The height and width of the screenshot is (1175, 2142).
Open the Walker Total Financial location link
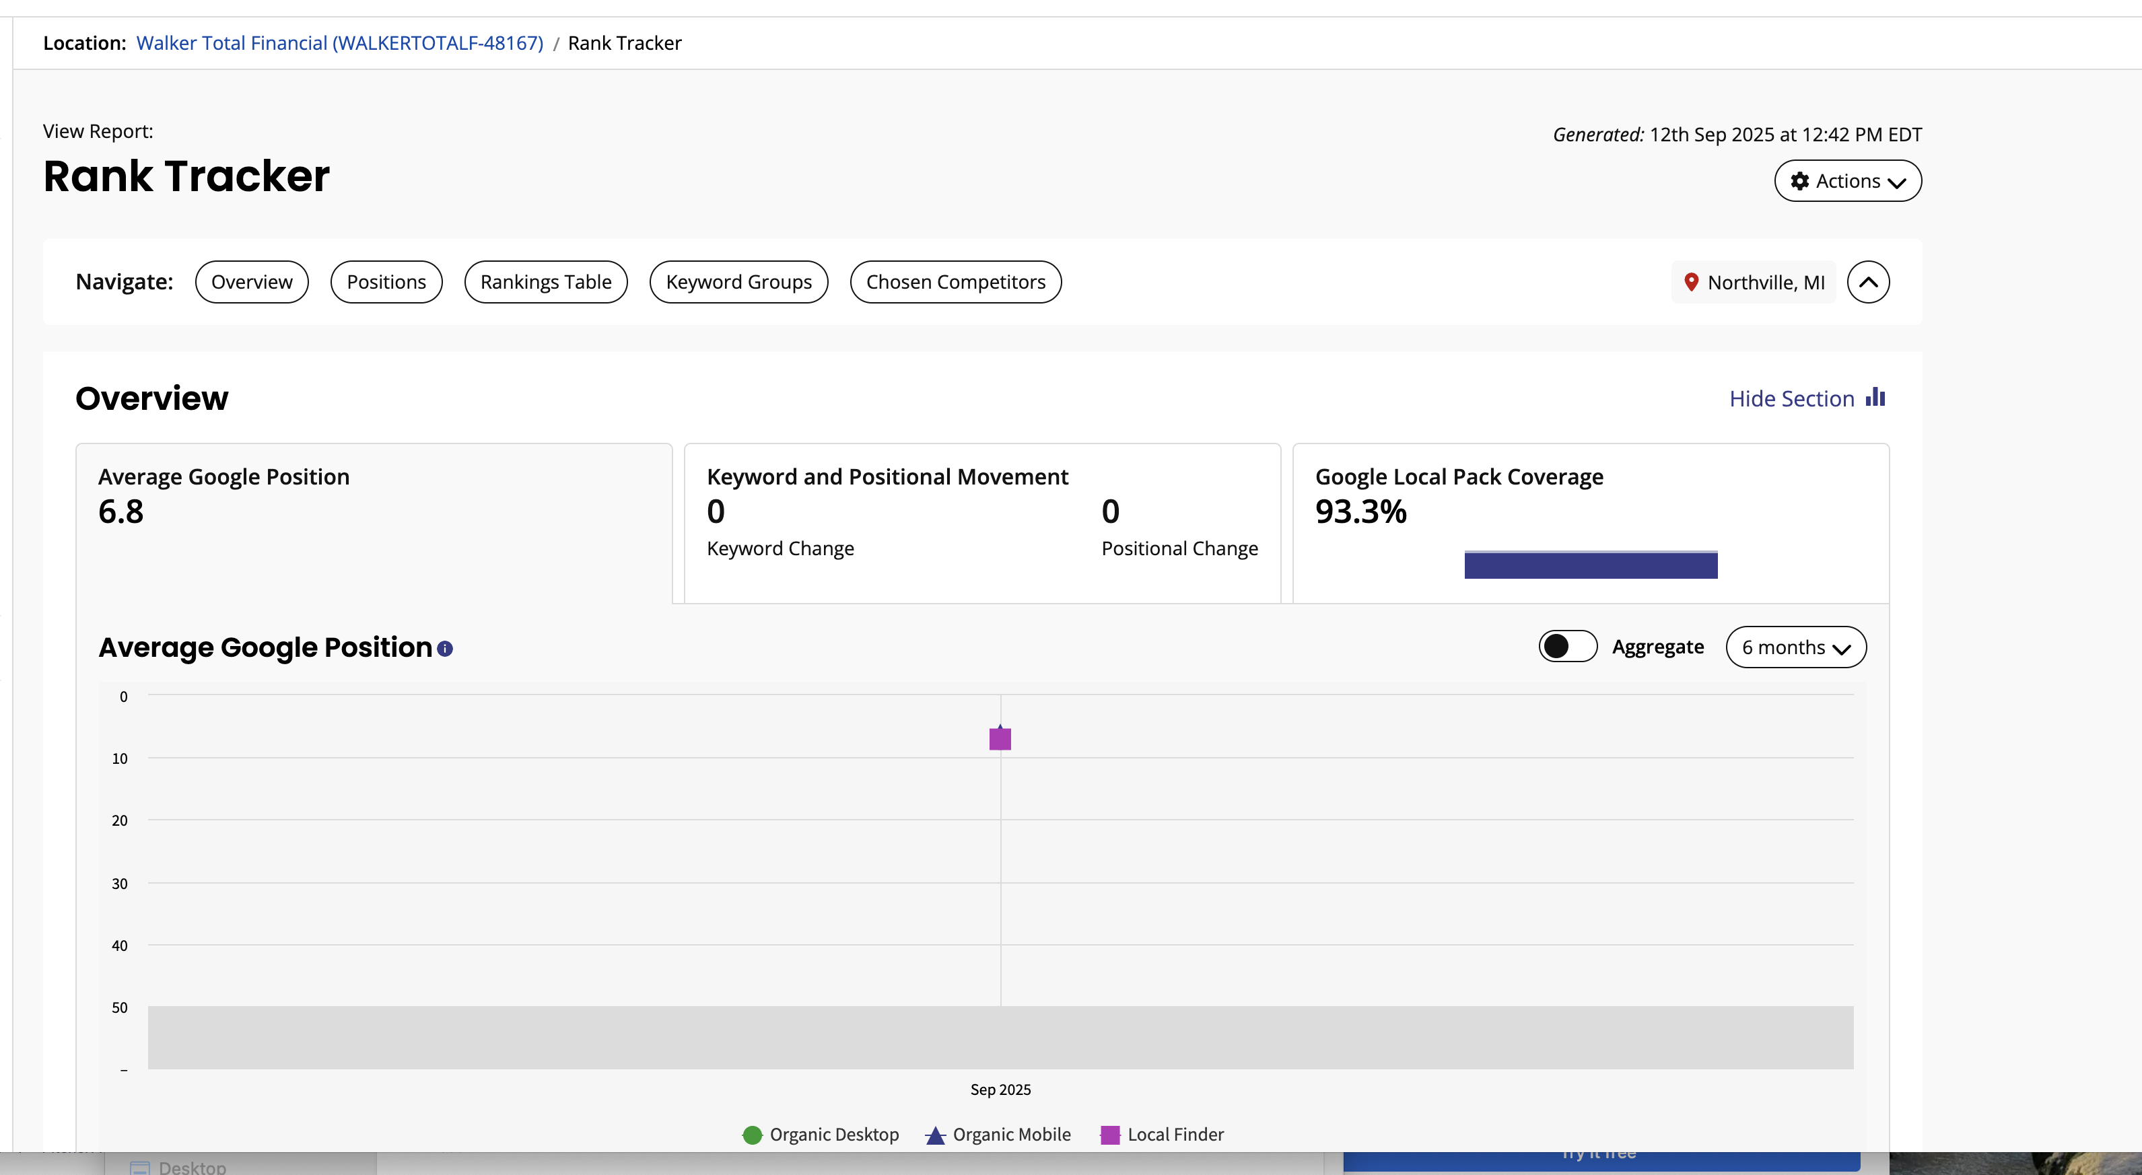(x=339, y=43)
